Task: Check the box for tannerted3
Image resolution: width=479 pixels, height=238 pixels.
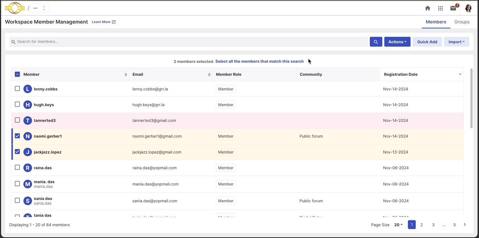Action: tap(17, 120)
